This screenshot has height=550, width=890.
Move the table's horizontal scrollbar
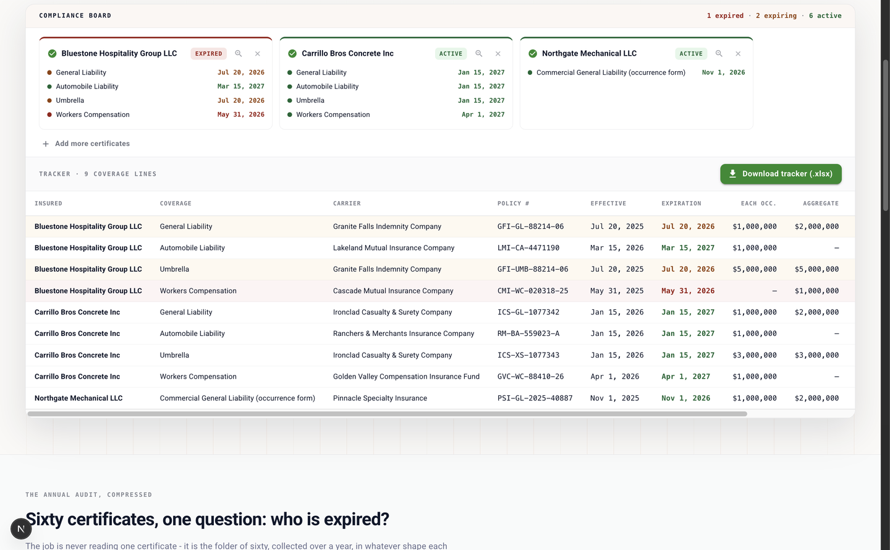point(388,414)
